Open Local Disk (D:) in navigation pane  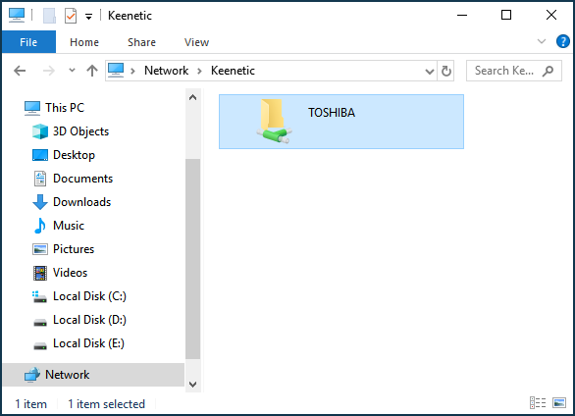(x=79, y=320)
